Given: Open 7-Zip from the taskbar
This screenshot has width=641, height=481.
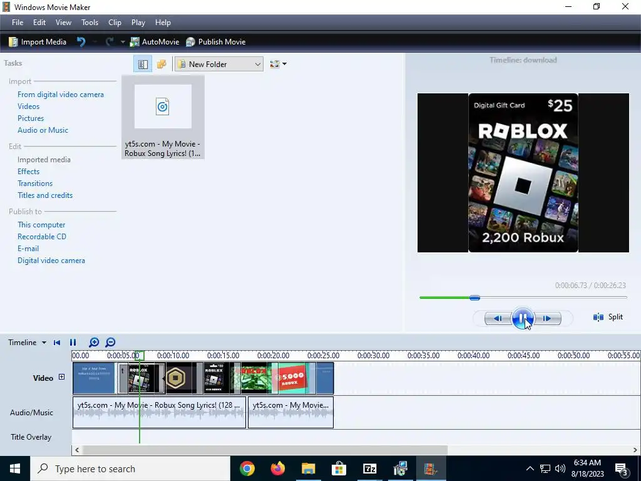Looking at the screenshot, I should coord(369,468).
